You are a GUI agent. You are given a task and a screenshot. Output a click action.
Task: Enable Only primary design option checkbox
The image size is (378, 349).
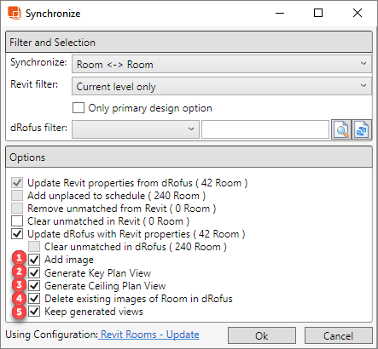coord(79,108)
